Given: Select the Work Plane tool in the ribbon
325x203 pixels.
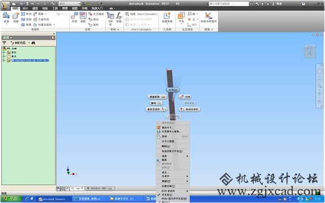Looking at the screenshot, I should click(182, 18).
